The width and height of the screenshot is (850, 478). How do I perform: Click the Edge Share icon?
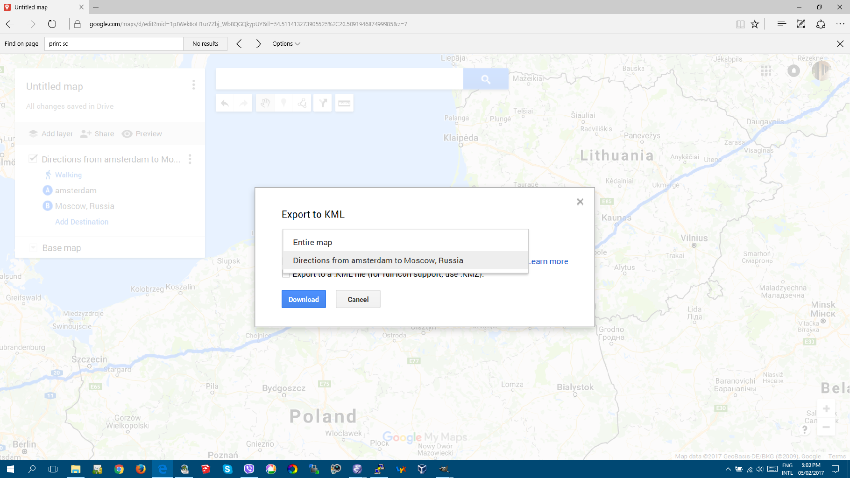coord(821,24)
